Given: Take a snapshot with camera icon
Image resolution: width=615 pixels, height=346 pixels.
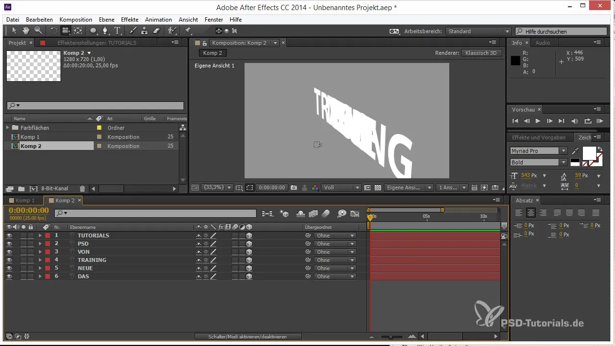Looking at the screenshot, I should 294,187.
